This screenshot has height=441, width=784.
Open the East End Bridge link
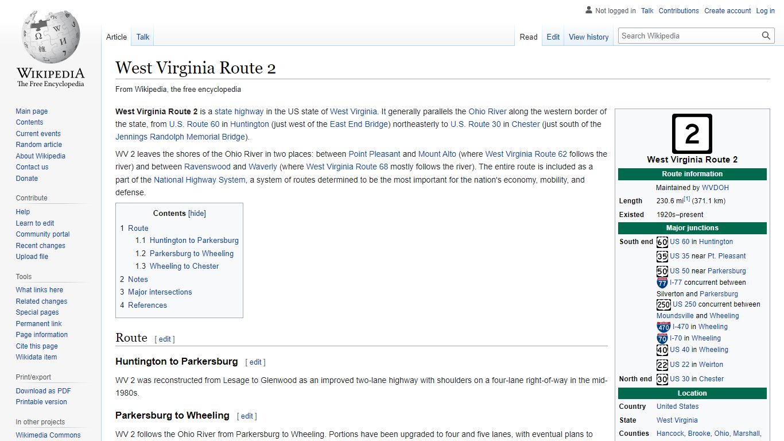(x=359, y=124)
